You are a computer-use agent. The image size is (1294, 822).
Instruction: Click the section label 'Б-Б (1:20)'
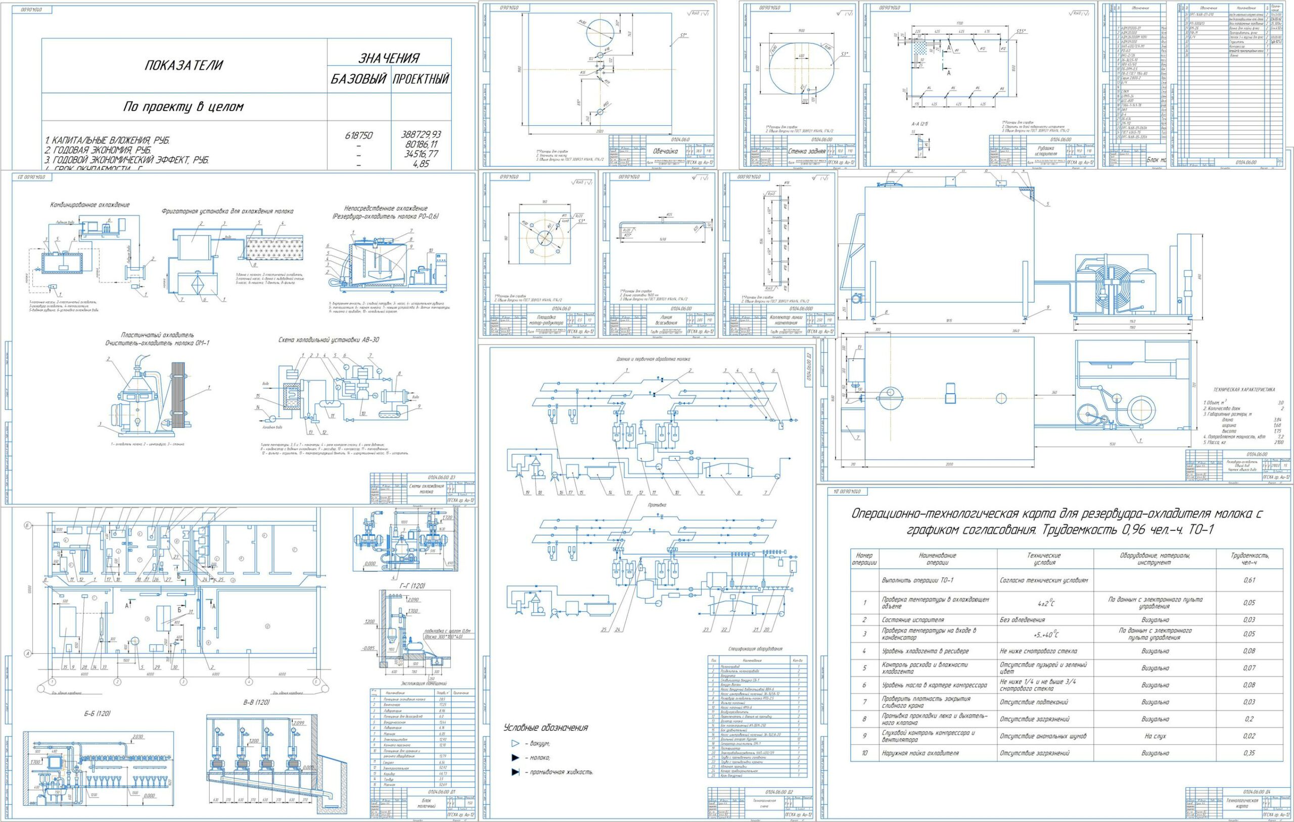click(97, 713)
